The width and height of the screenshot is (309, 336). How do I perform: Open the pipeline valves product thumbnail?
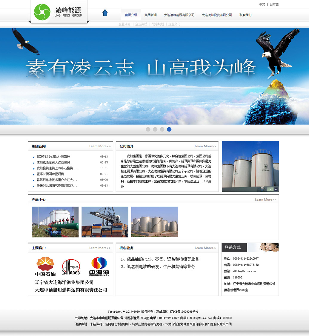click(55, 222)
